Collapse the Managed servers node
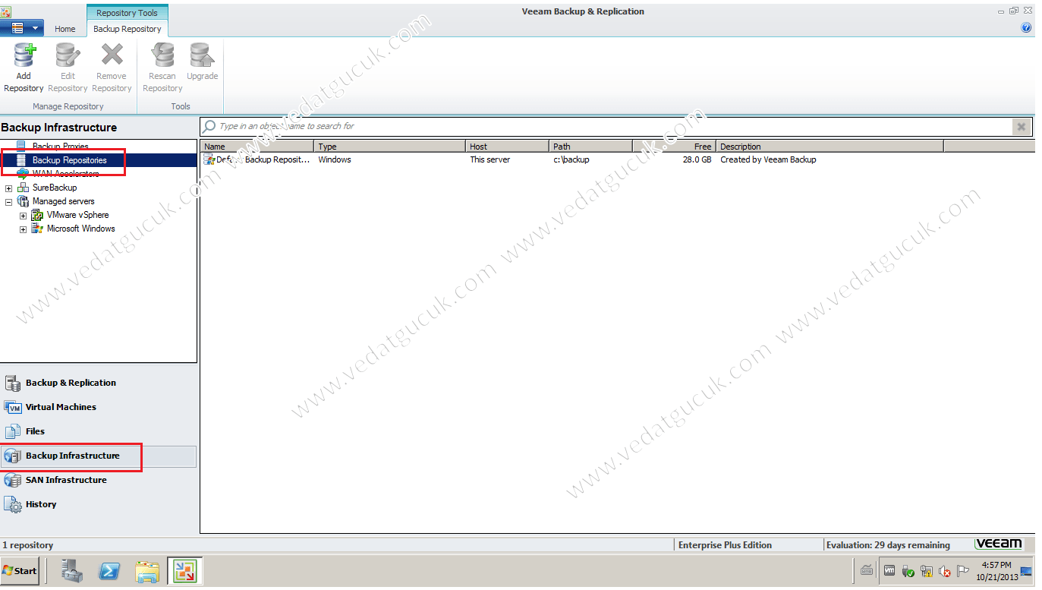The height and width of the screenshot is (590, 1042). tap(9, 202)
